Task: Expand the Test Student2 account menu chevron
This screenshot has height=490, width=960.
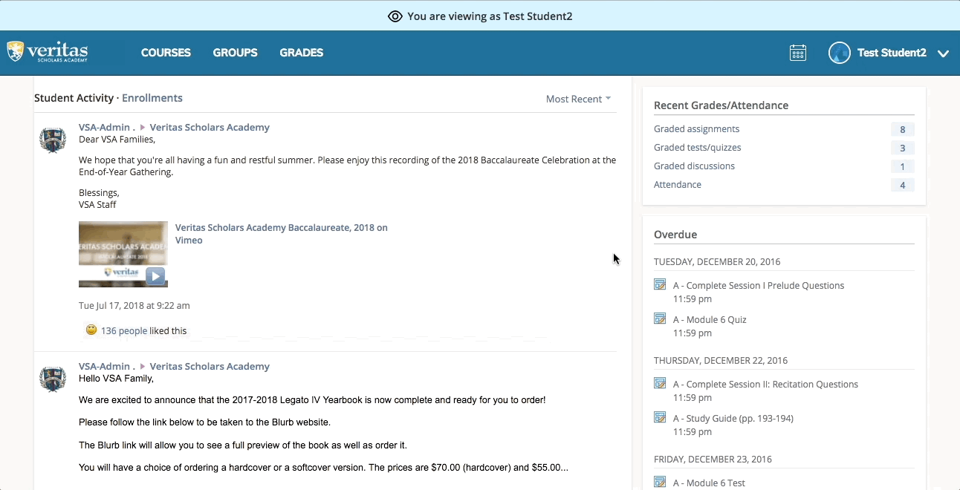Action: click(x=944, y=53)
